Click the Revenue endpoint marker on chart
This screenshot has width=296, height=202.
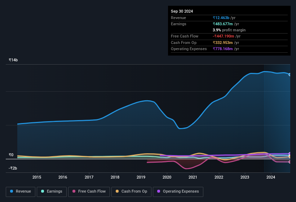coord(290,75)
